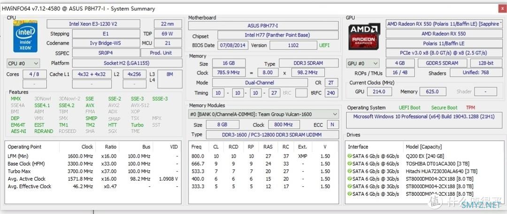This screenshot has width=507, height=214.
Task: Click the Polaris 11/Baffin LE field
Action: tap(444, 43)
